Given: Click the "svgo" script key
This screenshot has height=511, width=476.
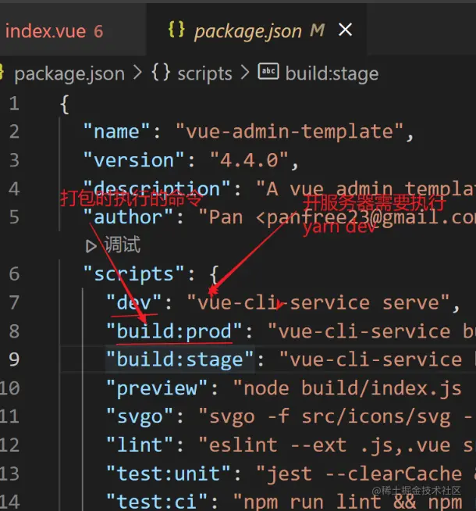Looking at the screenshot, I should coord(140,416).
